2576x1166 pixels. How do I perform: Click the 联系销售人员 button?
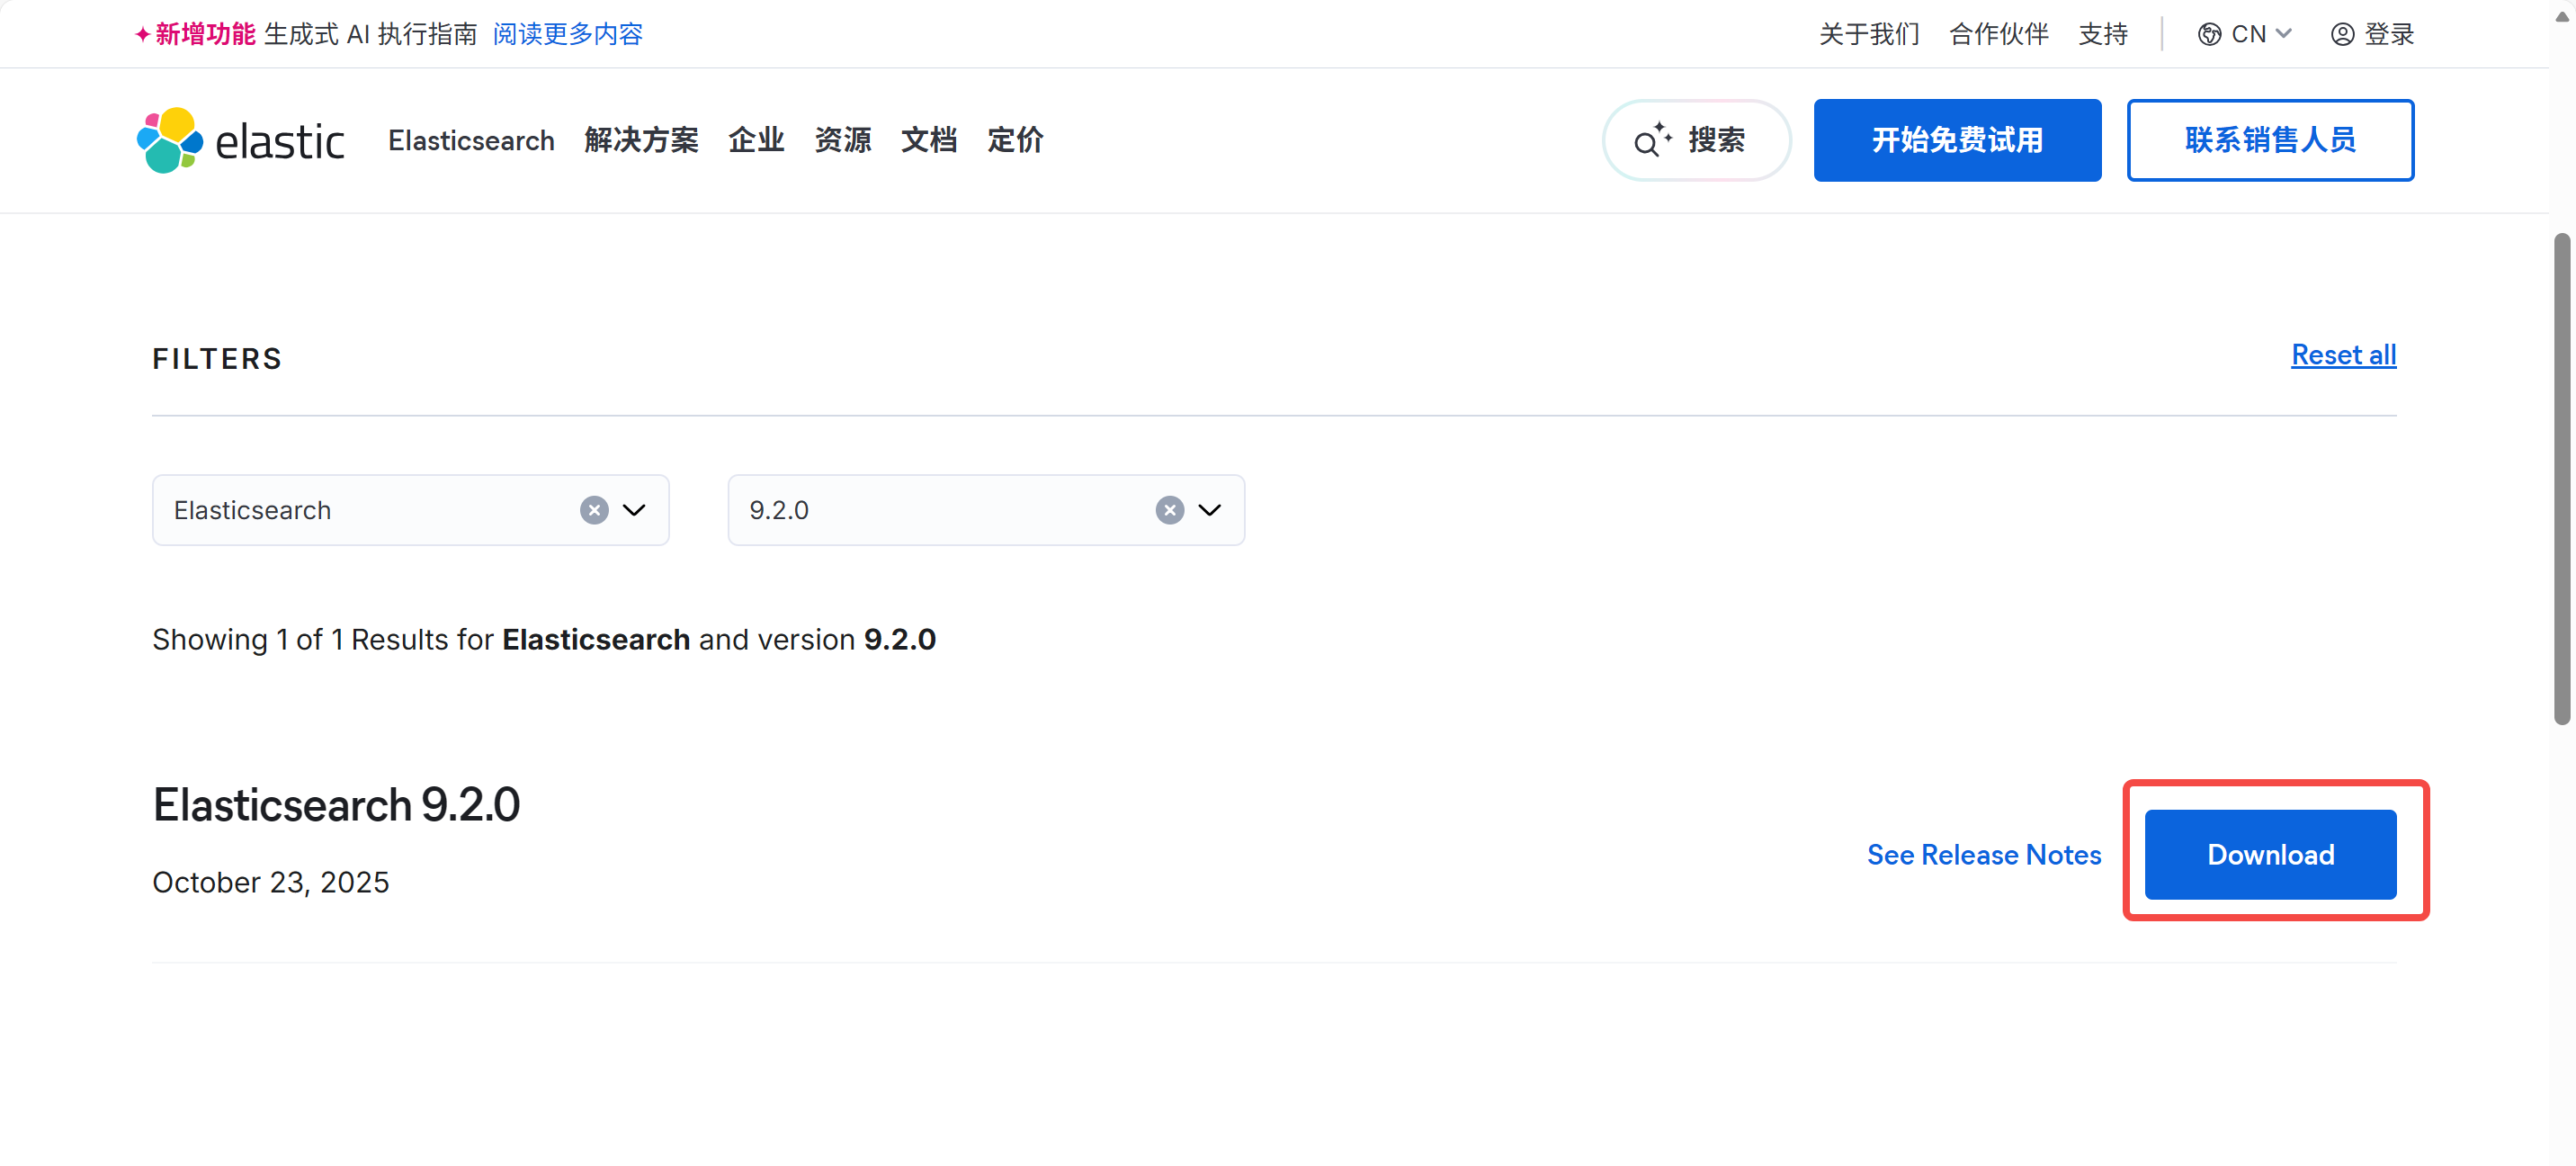pos(2269,140)
